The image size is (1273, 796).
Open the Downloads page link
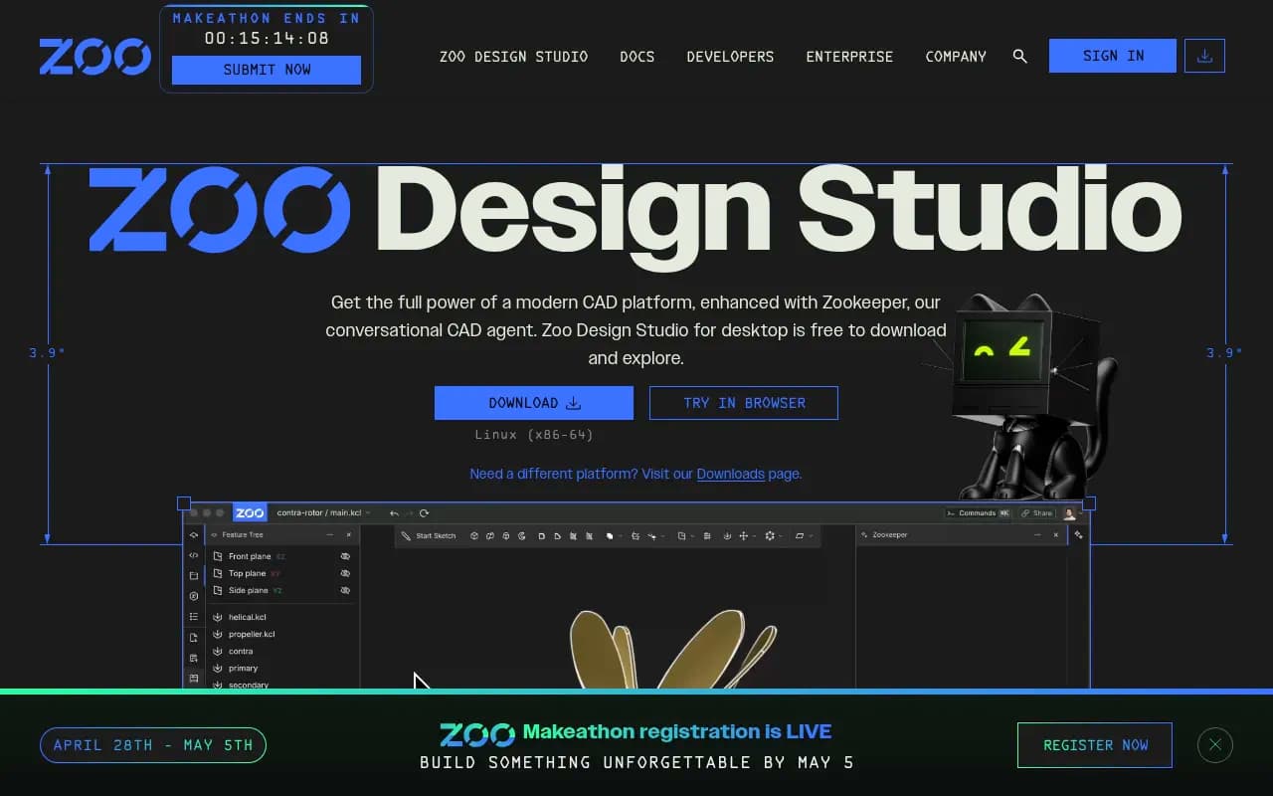click(x=730, y=474)
